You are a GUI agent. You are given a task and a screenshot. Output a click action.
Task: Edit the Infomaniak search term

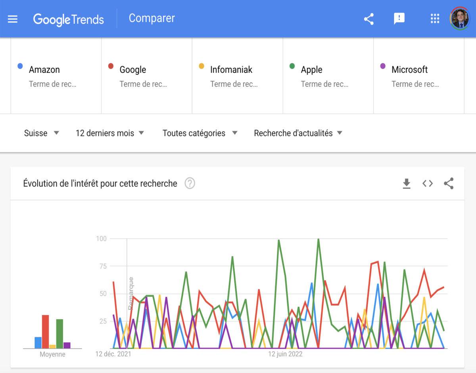tap(237, 76)
